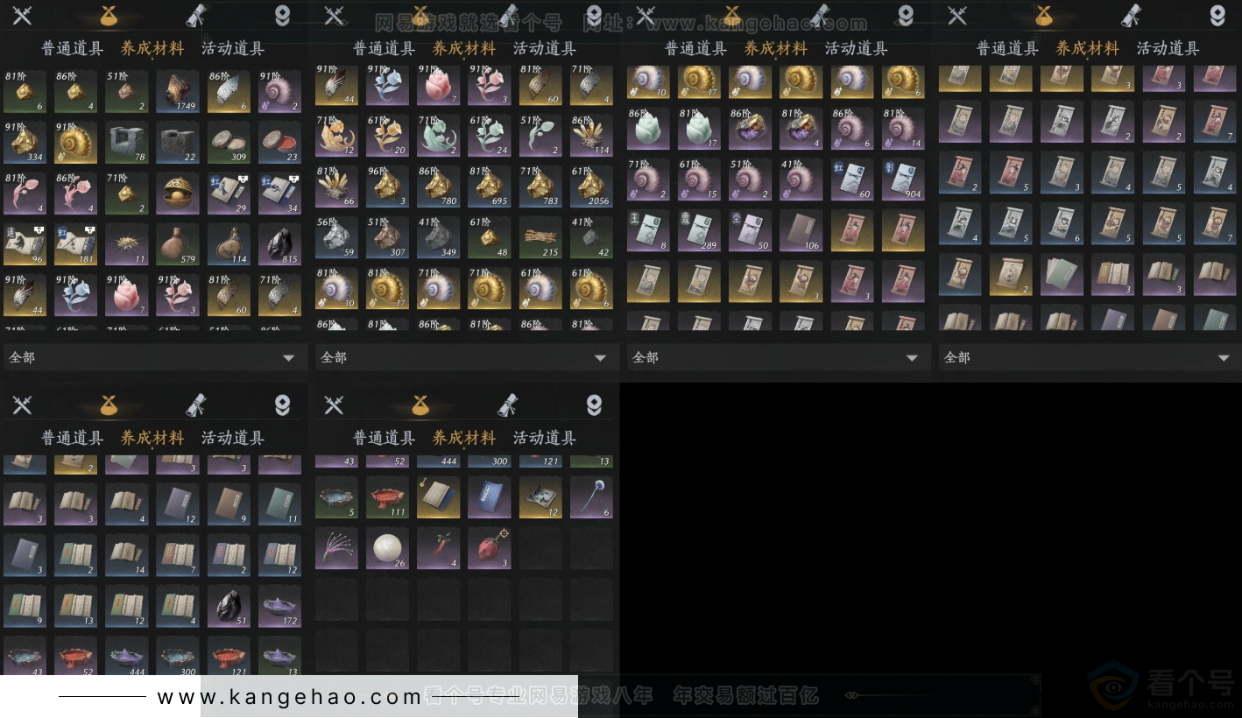Image resolution: width=1242 pixels, height=718 pixels.
Task: Select the envelope with count 289
Action: tap(699, 230)
